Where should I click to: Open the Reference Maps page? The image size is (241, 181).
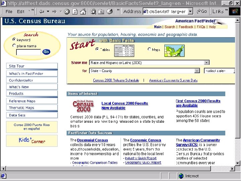click(32, 101)
